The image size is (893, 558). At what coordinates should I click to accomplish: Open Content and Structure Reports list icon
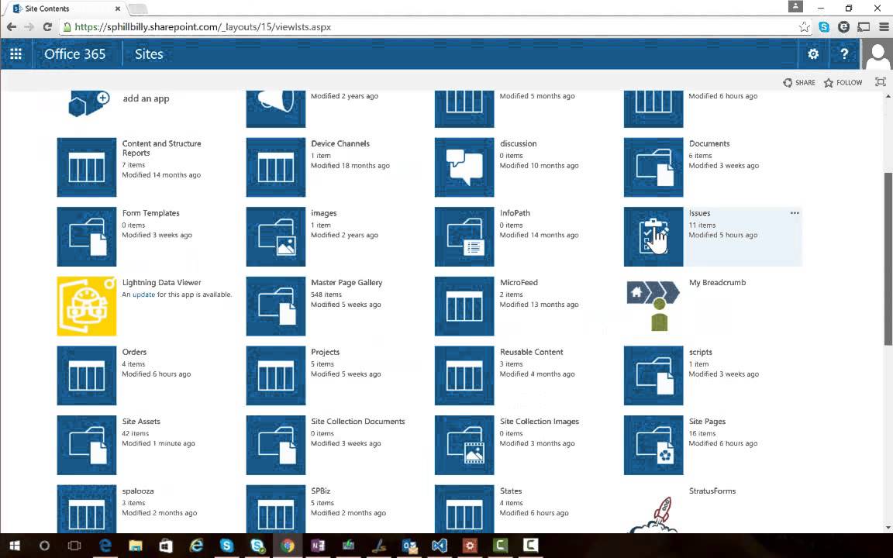[87, 167]
